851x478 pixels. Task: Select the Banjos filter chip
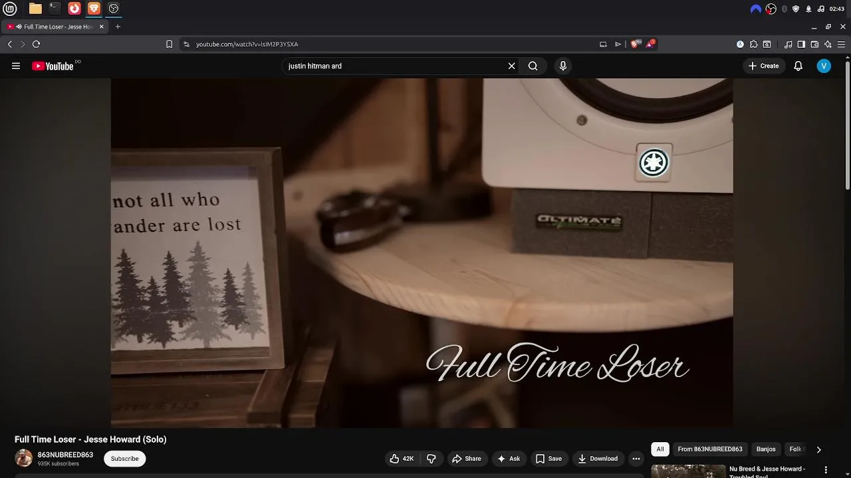(x=766, y=449)
